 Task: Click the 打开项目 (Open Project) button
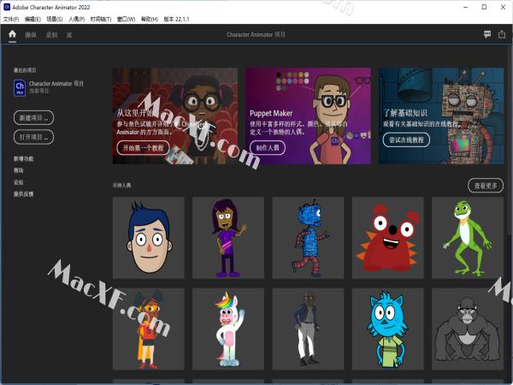(33, 137)
